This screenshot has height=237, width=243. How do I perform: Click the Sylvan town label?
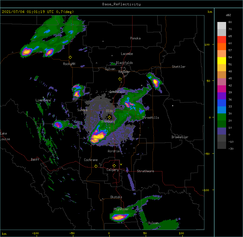[110, 69]
